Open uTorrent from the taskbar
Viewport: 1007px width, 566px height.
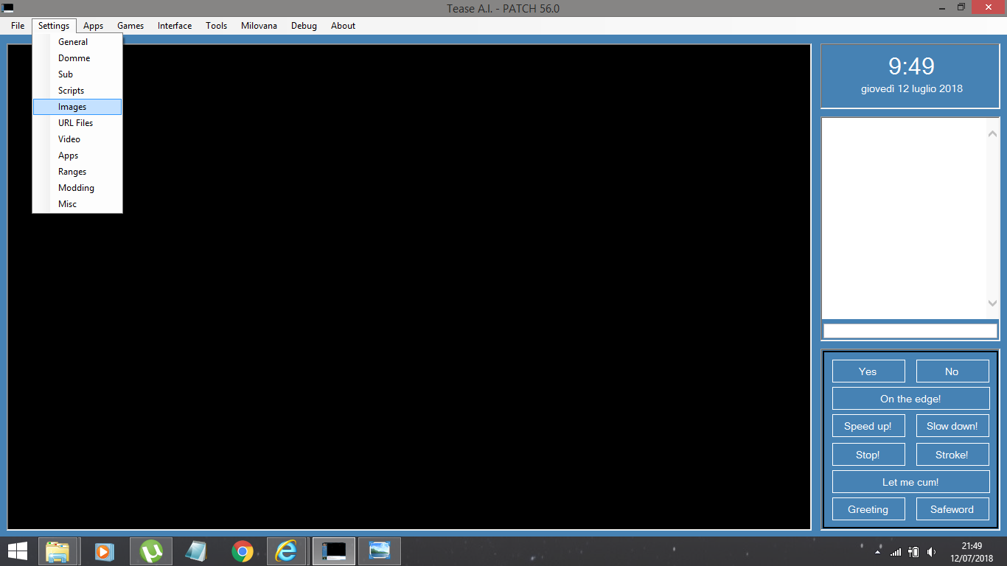(151, 551)
